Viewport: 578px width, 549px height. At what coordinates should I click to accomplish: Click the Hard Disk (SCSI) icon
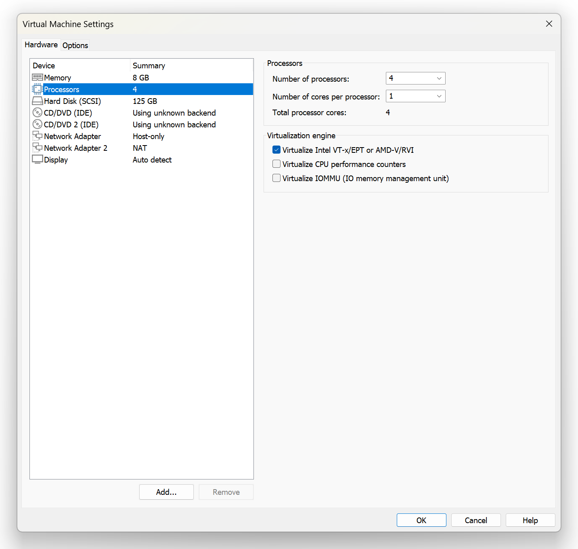[38, 101]
